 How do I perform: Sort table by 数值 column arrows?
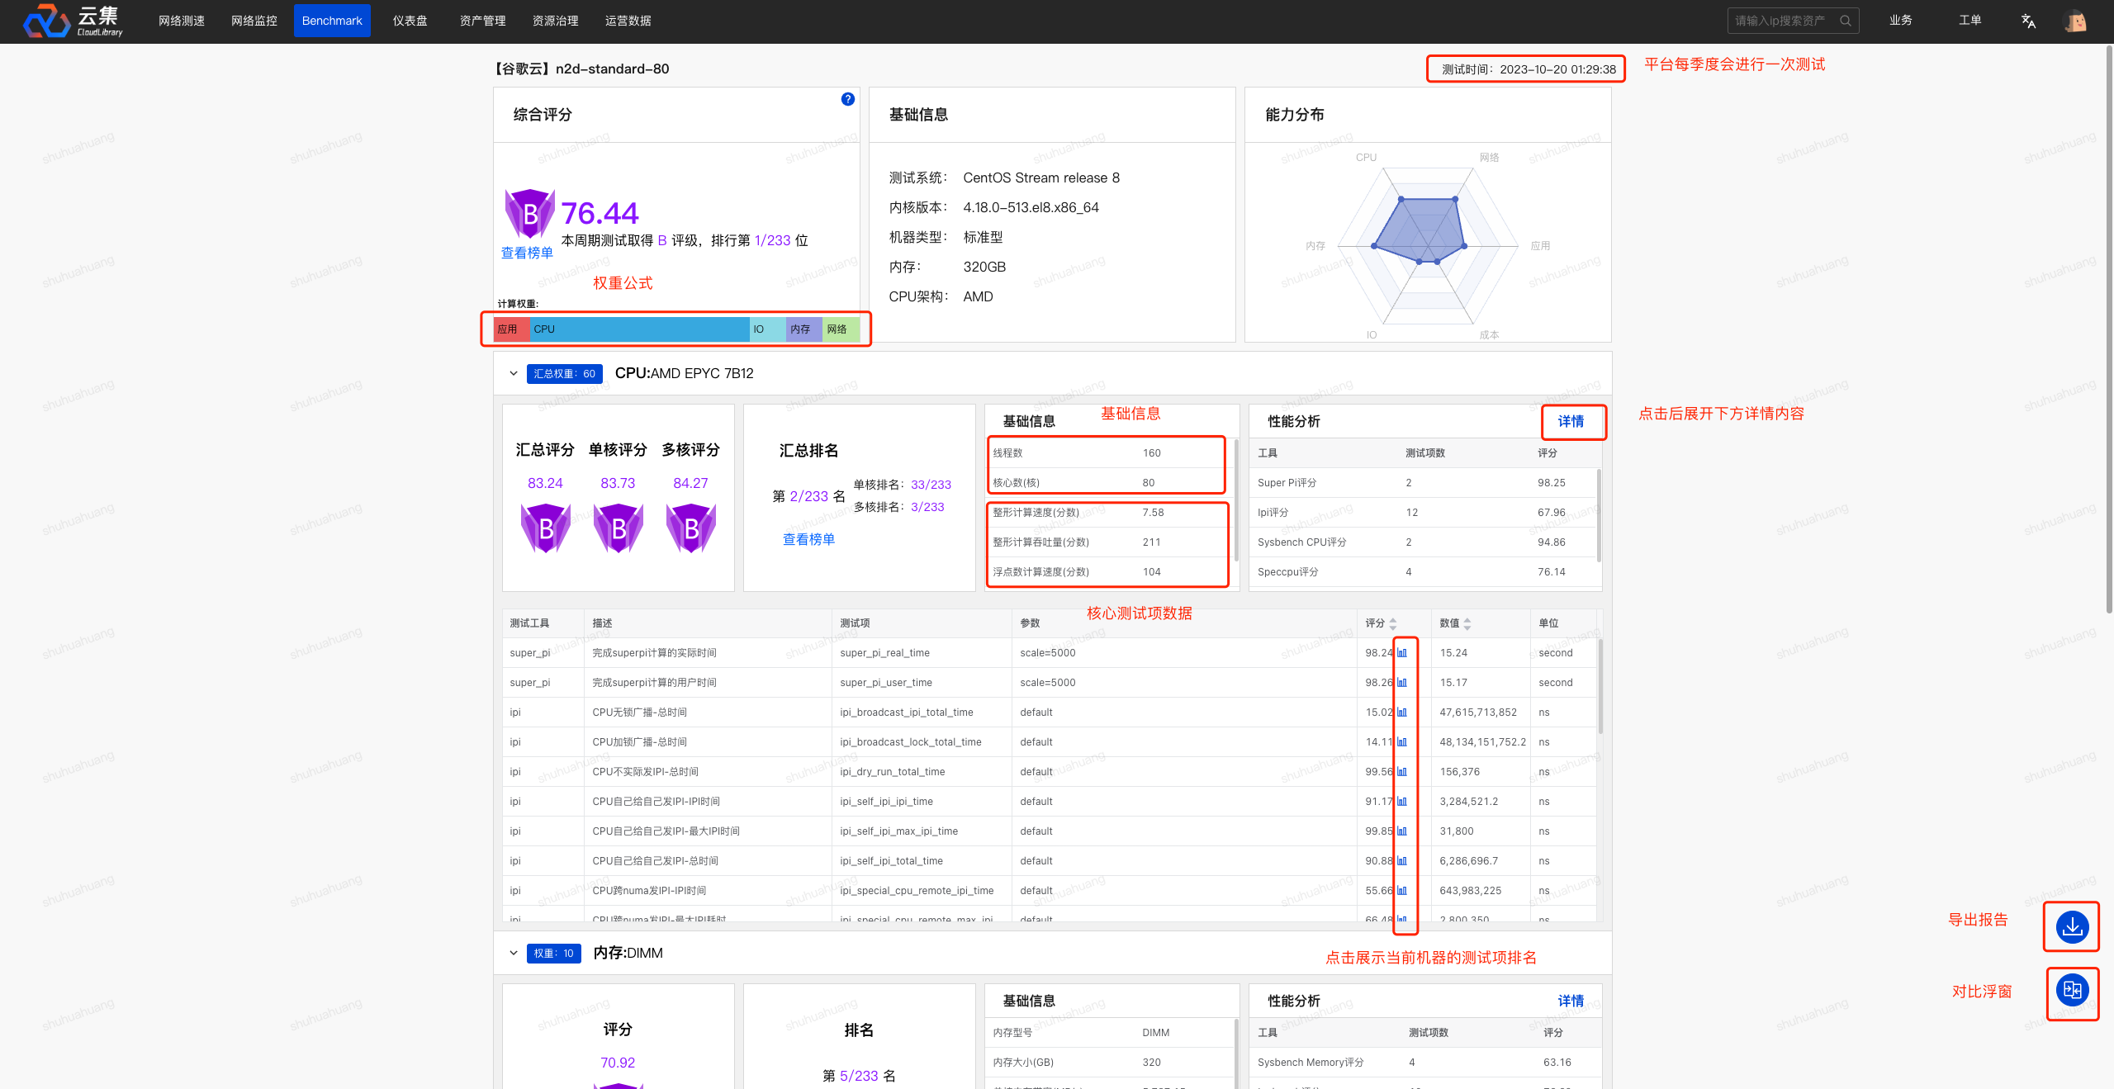pyautogui.click(x=1467, y=623)
